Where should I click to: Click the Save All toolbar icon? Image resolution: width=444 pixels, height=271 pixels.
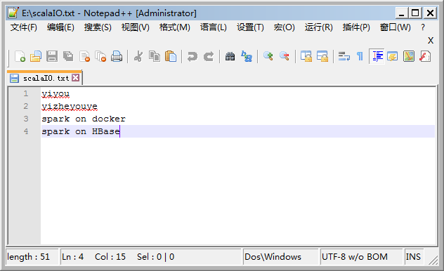[x=68, y=56]
